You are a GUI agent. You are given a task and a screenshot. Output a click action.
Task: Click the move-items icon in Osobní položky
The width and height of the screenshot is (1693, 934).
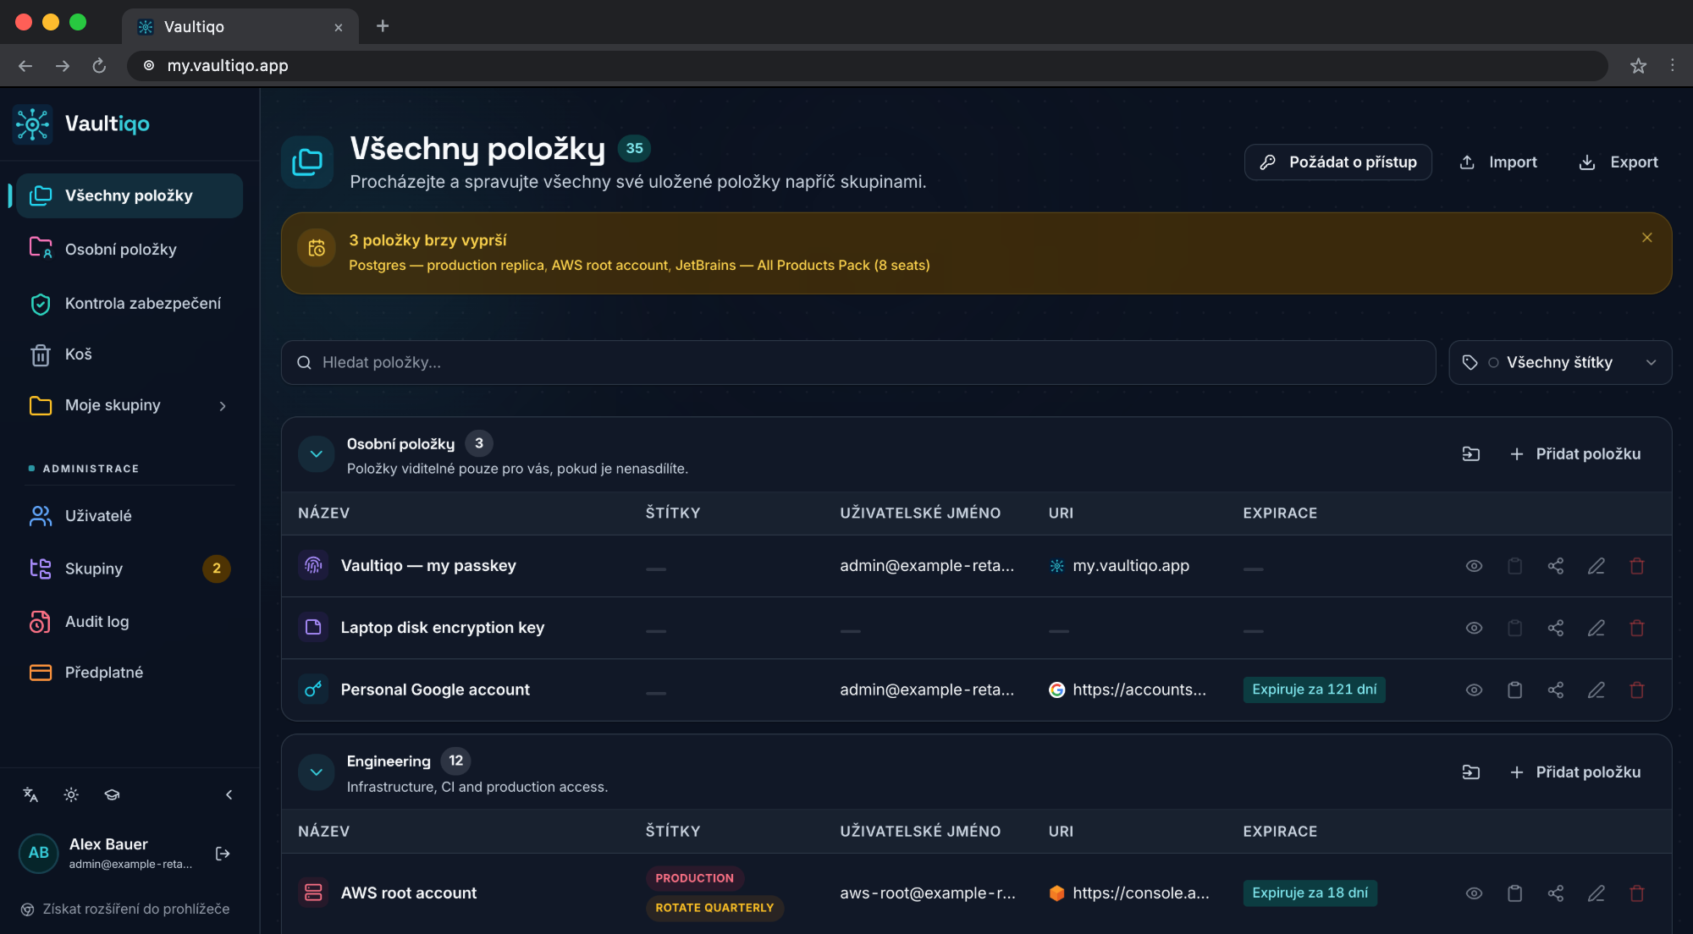tap(1470, 454)
